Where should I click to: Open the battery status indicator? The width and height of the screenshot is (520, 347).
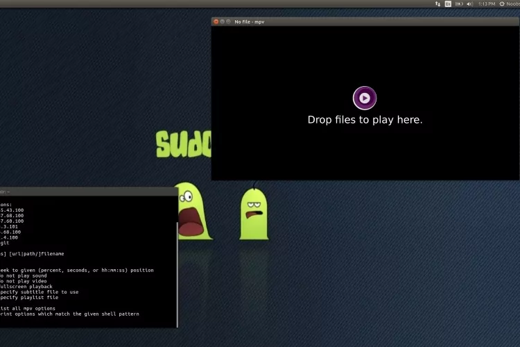[459, 4]
